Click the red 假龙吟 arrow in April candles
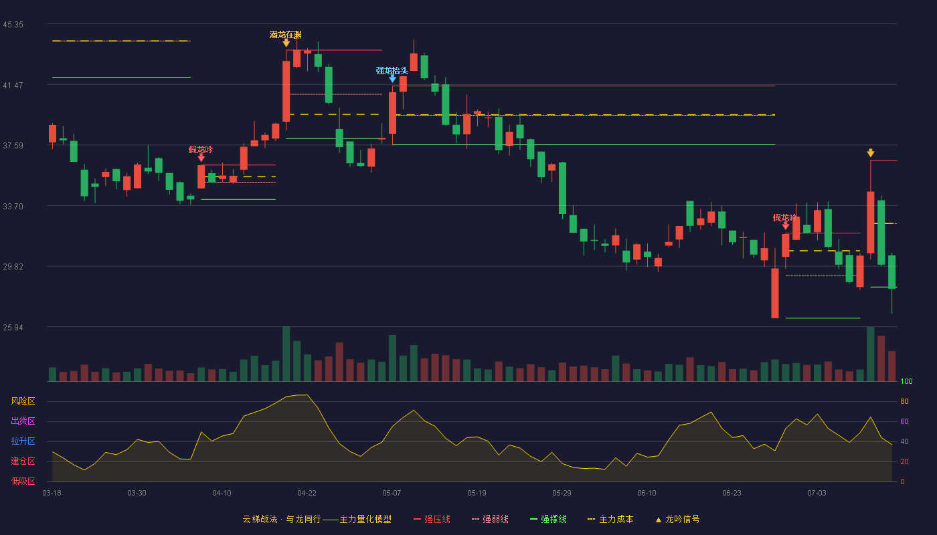The width and height of the screenshot is (937, 535). tap(201, 158)
